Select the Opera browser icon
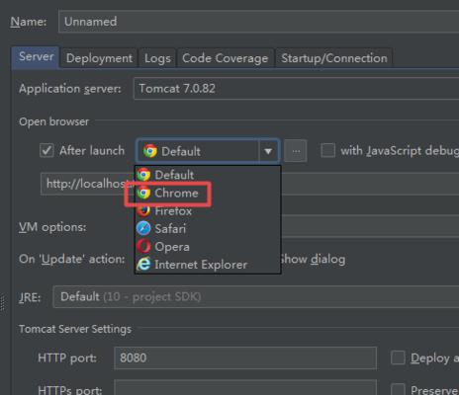The width and height of the screenshot is (459, 395). [143, 246]
